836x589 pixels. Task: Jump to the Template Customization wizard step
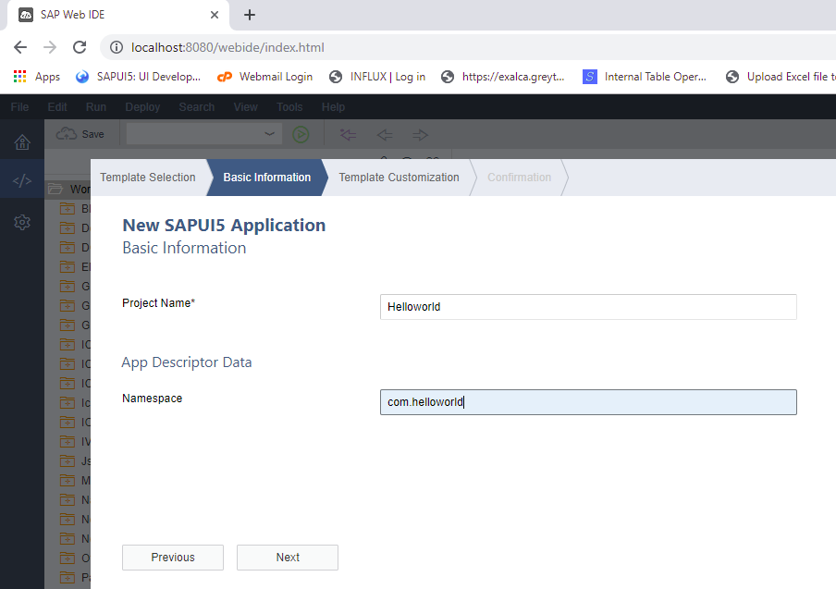coord(399,178)
